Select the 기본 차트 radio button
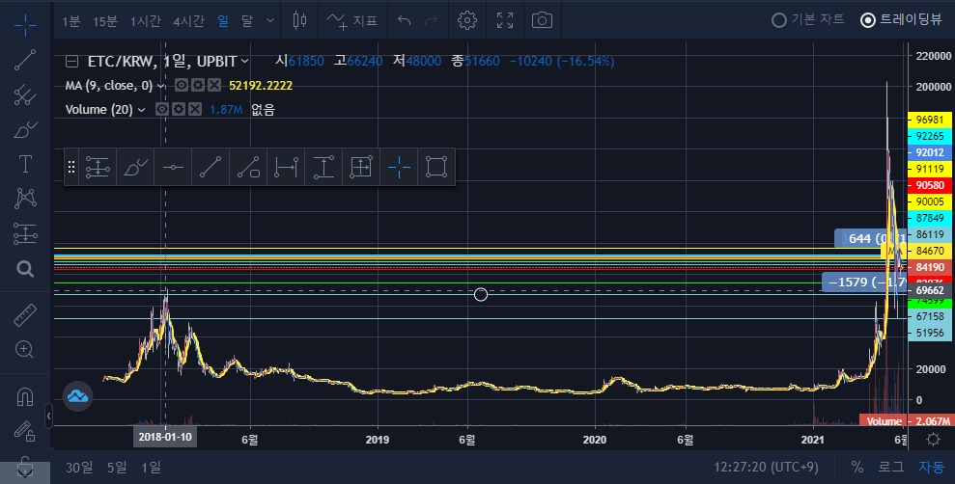 click(779, 20)
